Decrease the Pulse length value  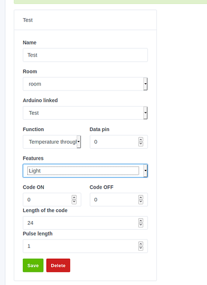[140, 249]
